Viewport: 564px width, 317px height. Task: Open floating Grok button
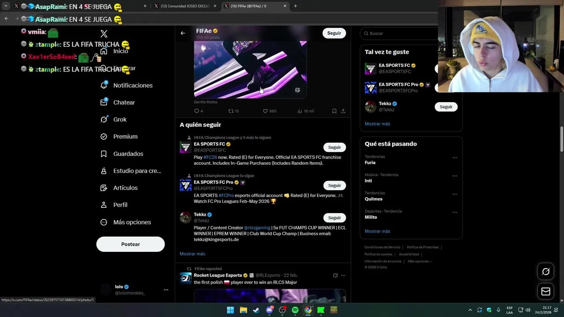point(545,272)
